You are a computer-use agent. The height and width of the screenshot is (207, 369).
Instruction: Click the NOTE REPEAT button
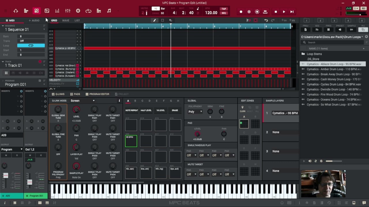(131, 110)
